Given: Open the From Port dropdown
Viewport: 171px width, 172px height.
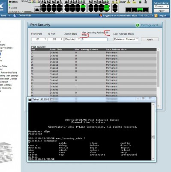Looking at the screenshot, I should pyautogui.click(x=39, y=39).
